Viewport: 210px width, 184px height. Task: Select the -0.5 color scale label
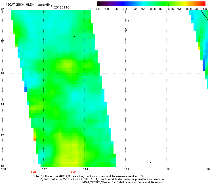tap(115, 9)
